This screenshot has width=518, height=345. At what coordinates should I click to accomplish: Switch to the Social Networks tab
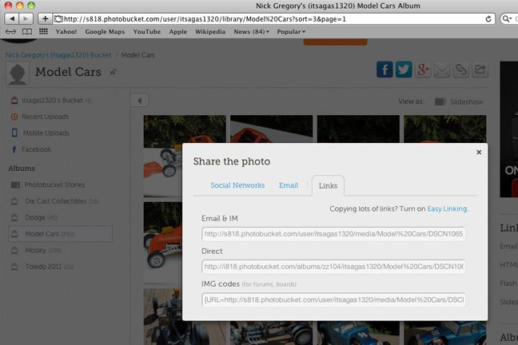[x=237, y=185]
